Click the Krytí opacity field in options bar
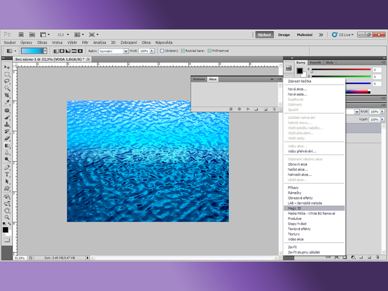388x291 pixels. [x=144, y=50]
